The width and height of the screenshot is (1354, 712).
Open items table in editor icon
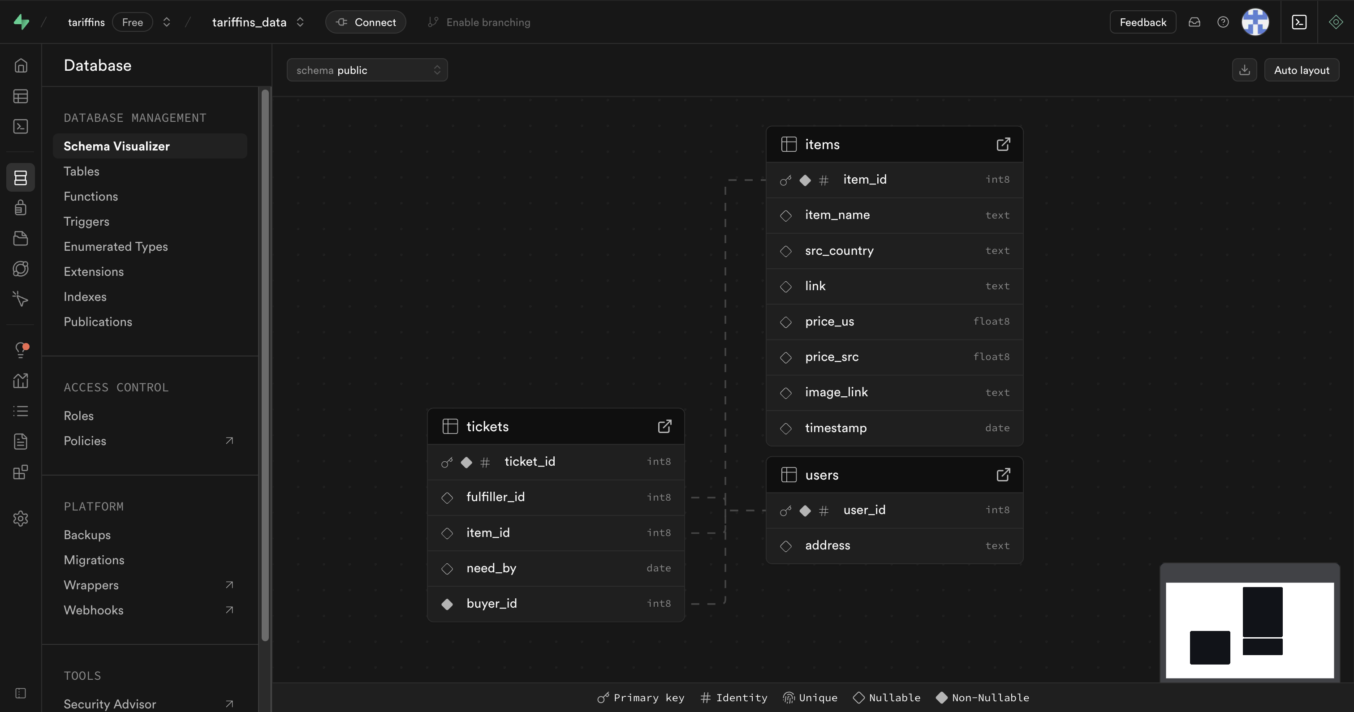[x=1003, y=145]
